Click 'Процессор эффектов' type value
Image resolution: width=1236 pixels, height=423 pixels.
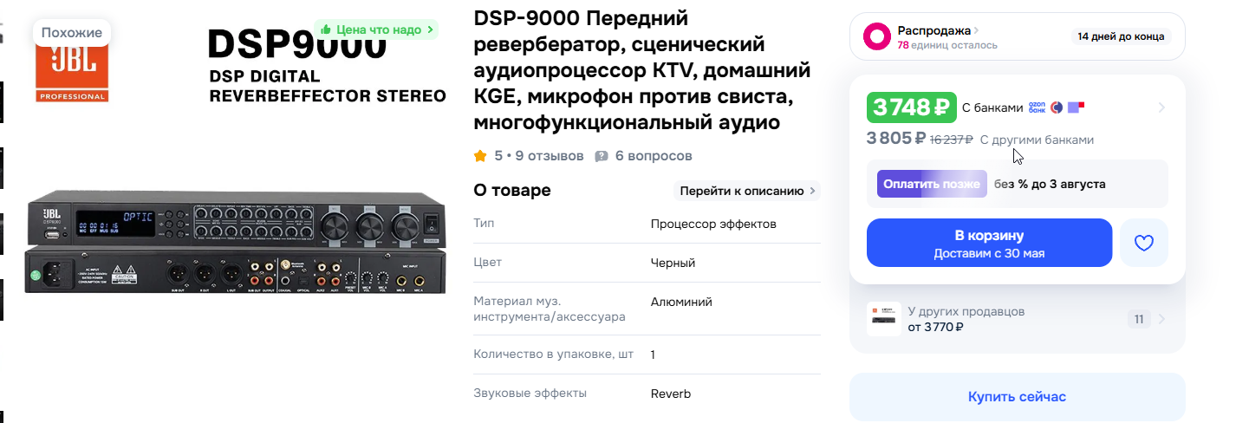coord(713,224)
